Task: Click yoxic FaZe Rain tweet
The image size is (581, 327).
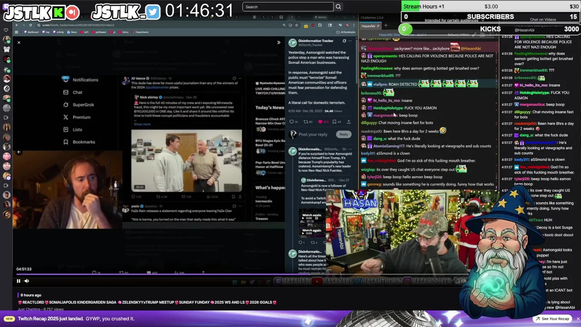Action: pyautogui.click(x=182, y=213)
